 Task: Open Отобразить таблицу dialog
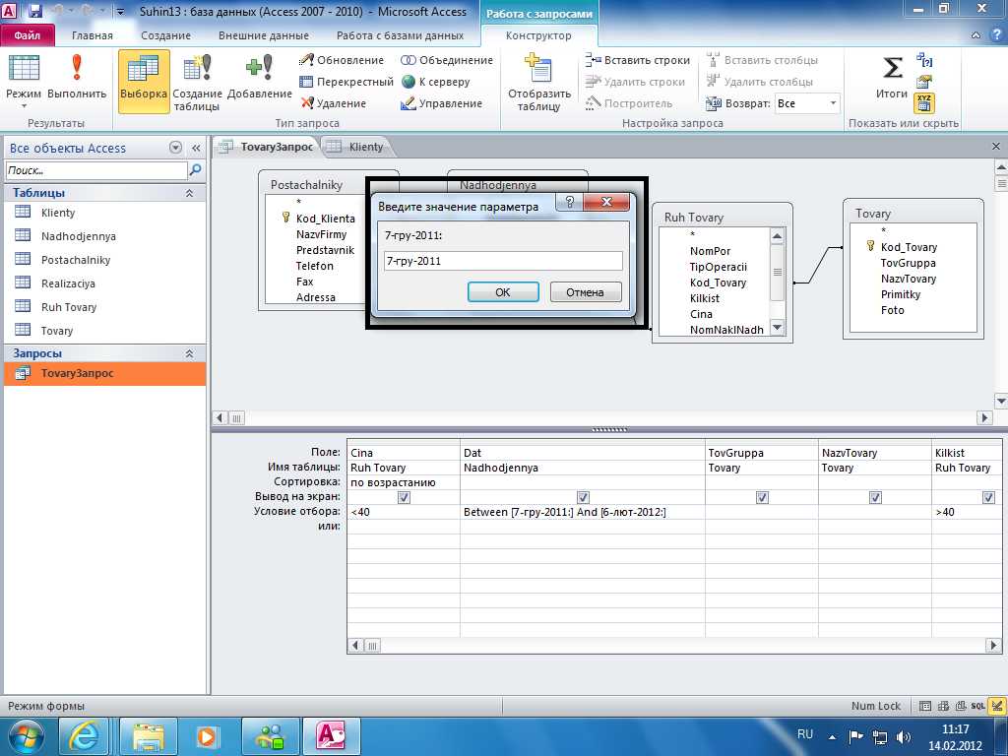(539, 83)
